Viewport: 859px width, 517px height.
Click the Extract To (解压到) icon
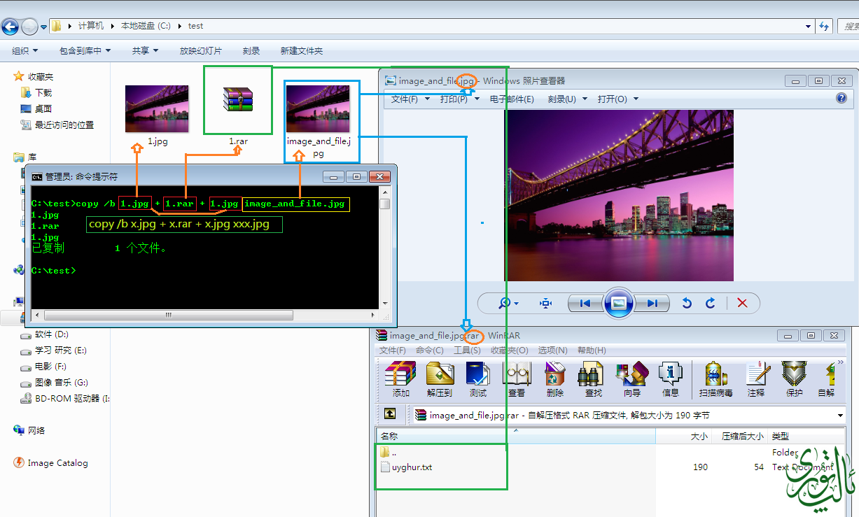pyautogui.click(x=440, y=378)
